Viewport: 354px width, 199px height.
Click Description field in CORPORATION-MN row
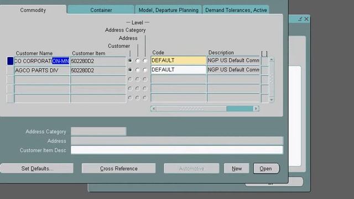tap(233, 60)
